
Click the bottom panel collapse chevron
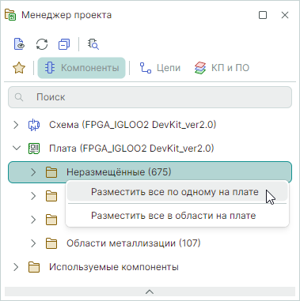[150, 292]
